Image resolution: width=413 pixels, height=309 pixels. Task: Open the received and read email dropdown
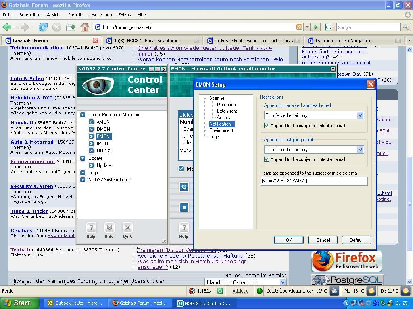coord(360,115)
